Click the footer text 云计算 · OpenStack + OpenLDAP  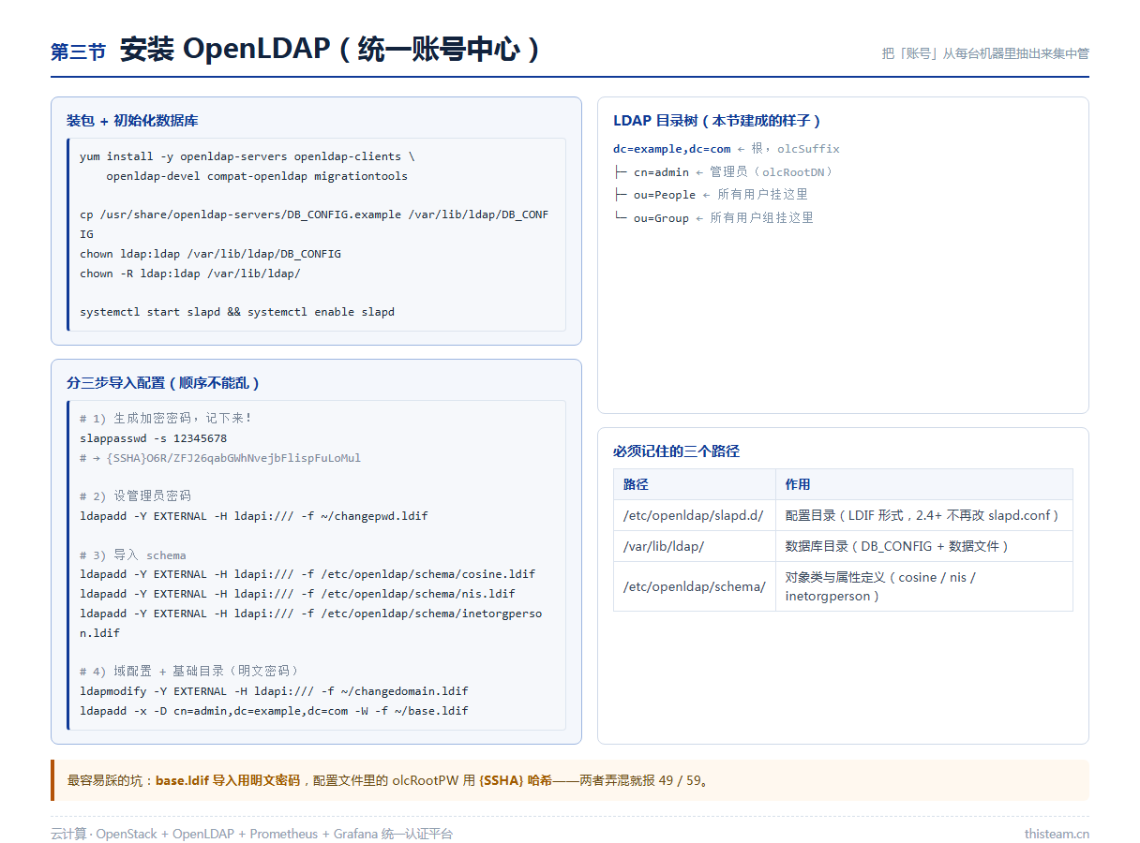[x=251, y=834]
